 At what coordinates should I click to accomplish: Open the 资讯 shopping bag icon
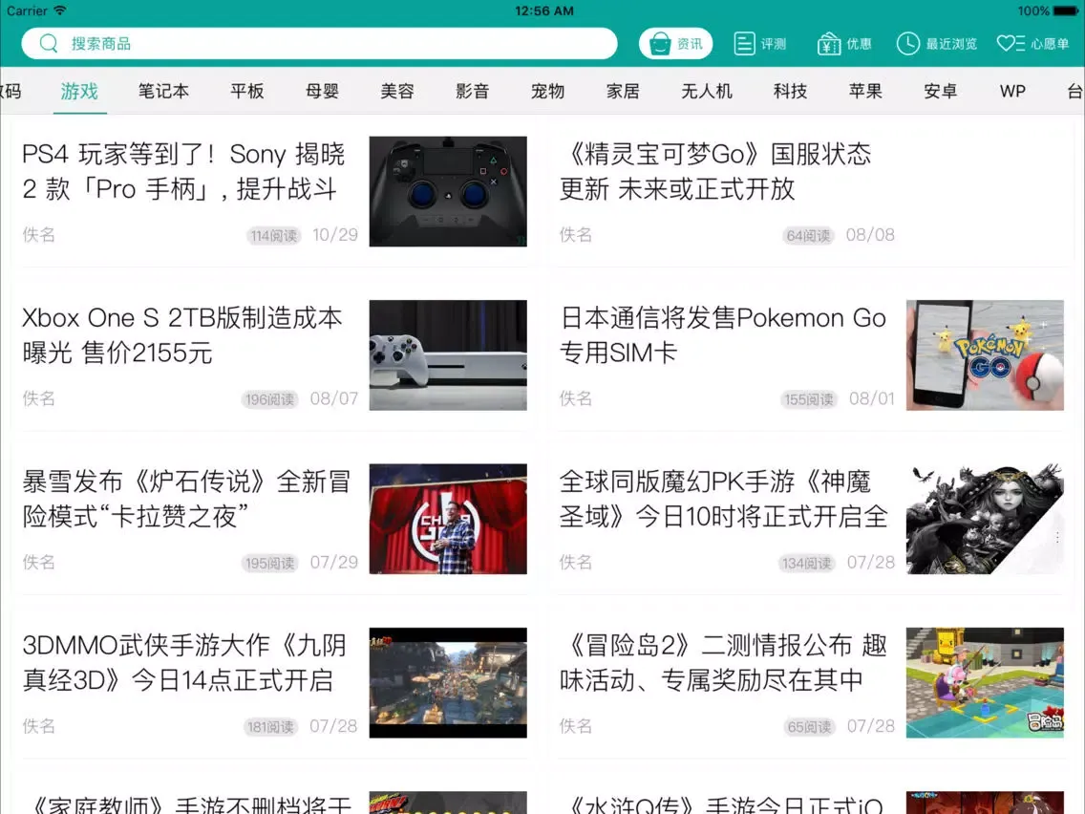click(660, 44)
